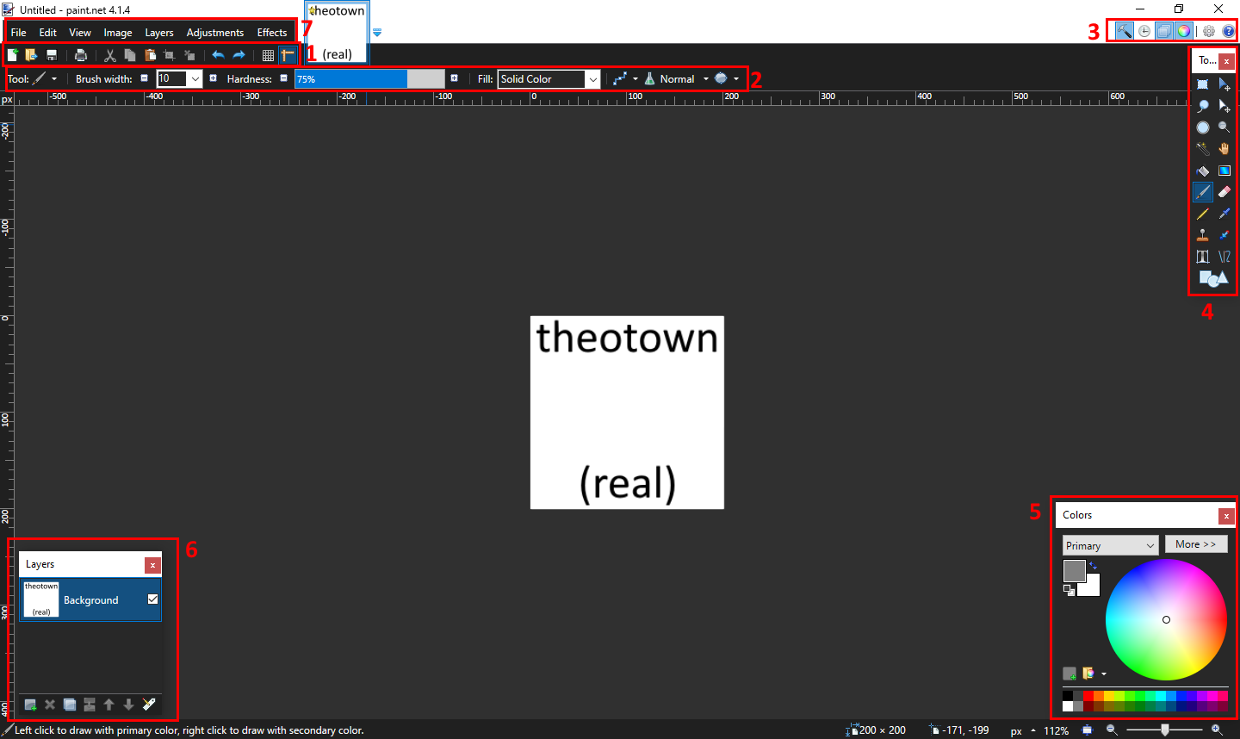The image size is (1240, 739).
Task: Select the Move Selection tool
Action: pyautogui.click(x=1224, y=106)
